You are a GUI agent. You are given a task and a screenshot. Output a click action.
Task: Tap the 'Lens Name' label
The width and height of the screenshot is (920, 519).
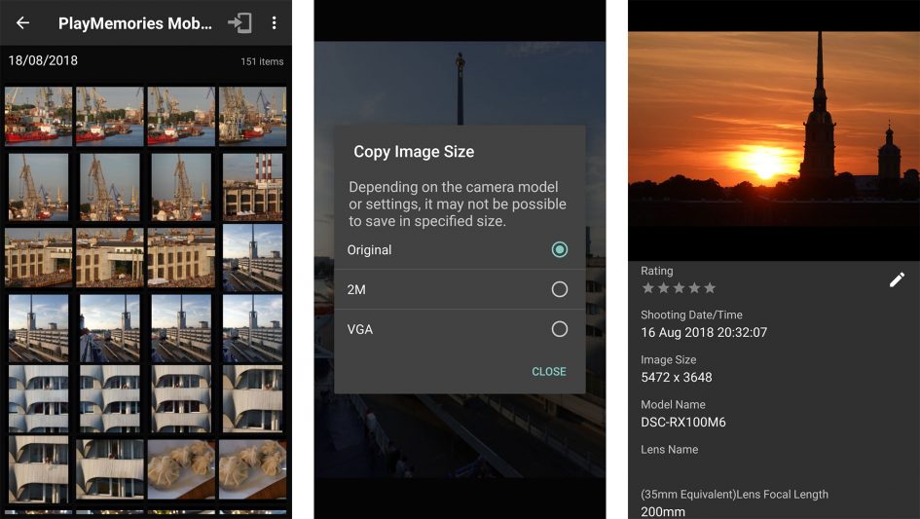tap(670, 450)
